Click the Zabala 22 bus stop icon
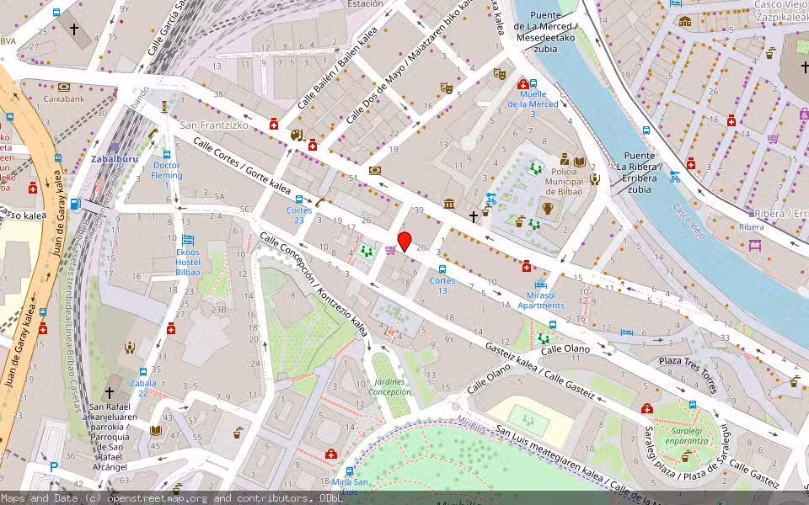This screenshot has height=505, width=809. (143, 371)
